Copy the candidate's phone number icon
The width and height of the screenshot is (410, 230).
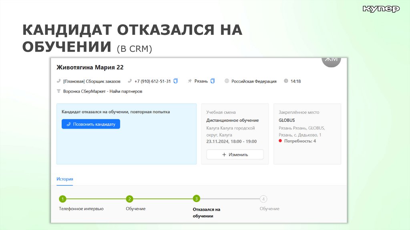pyautogui.click(x=175, y=81)
